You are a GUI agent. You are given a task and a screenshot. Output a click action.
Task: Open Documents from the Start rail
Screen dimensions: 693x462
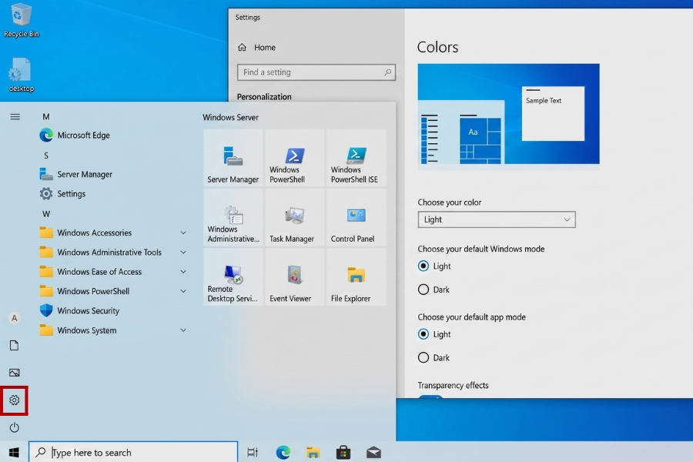pos(14,345)
